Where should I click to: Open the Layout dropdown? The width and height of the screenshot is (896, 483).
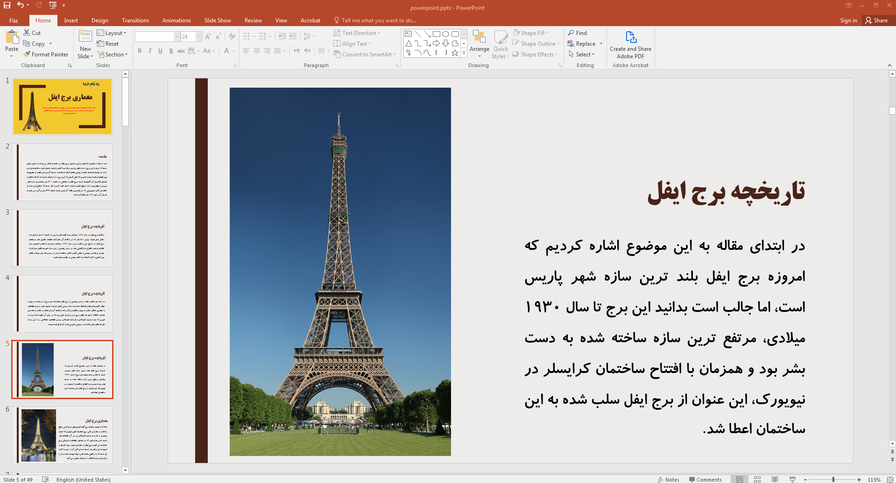112,33
